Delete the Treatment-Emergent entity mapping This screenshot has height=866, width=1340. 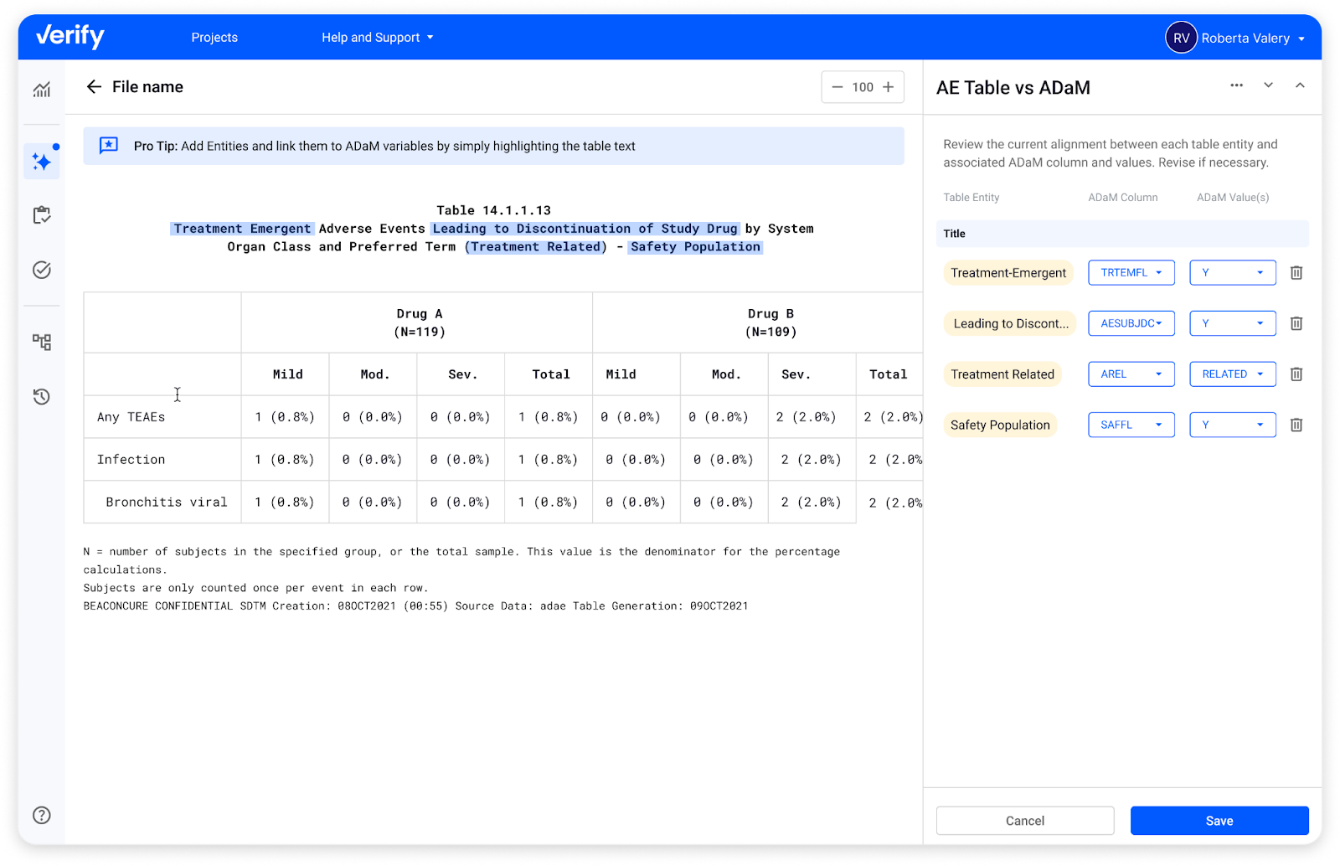(1296, 272)
